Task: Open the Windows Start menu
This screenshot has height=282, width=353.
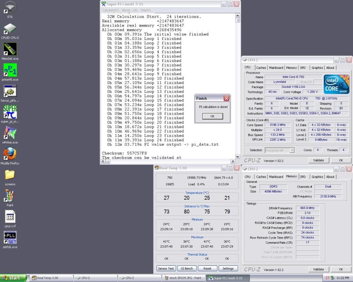Action: (13, 278)
